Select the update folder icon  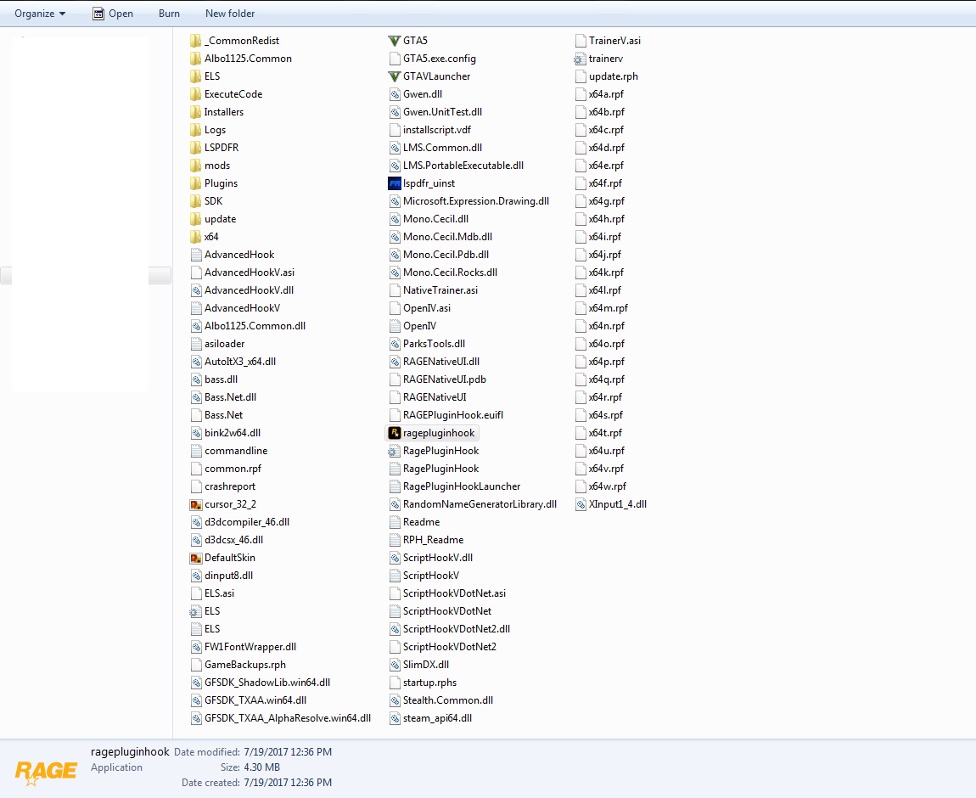(x=195, y=219)
